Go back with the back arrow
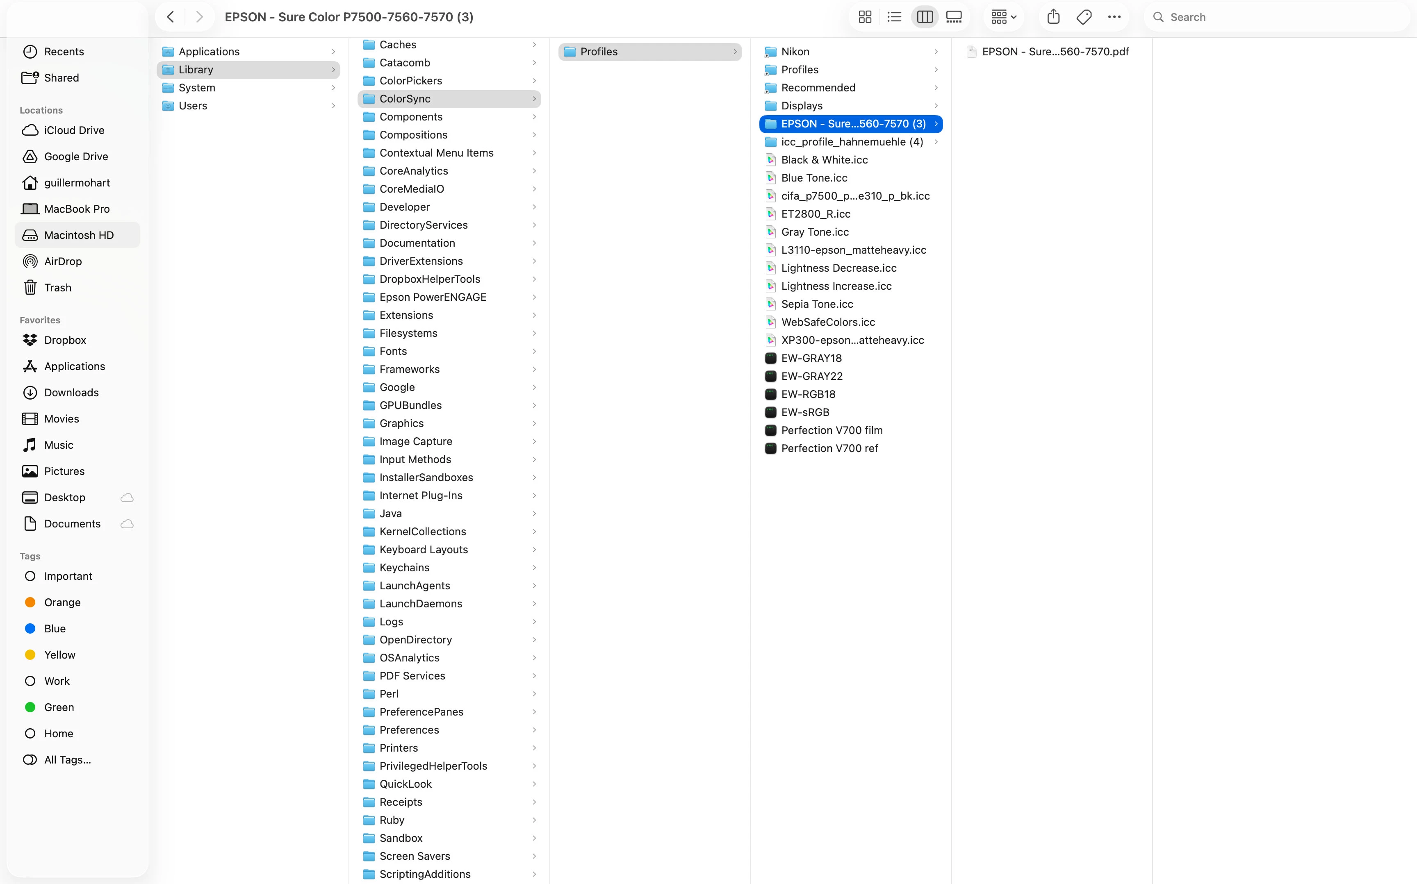This screenshot has height=884, width=1417. tap(170, 17)
